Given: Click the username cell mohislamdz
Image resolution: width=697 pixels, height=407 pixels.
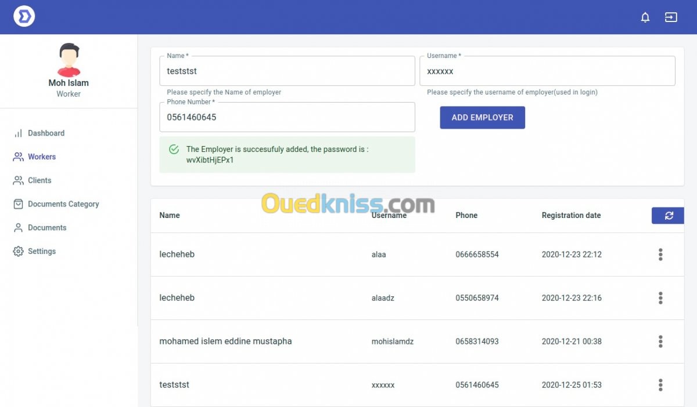Looking at the screenshot, I should pos(393,341).
